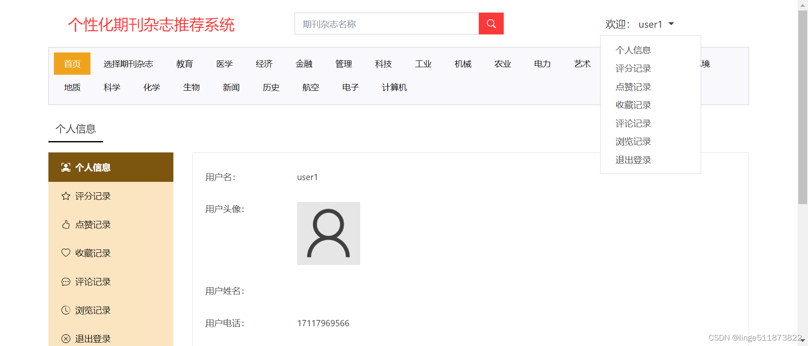808x346 pixels.
Task: Click the circled X icon beside 退出登录
Action: 66,338
